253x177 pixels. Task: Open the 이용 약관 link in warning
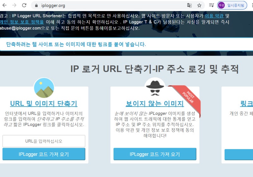click(x=214, y=16)
